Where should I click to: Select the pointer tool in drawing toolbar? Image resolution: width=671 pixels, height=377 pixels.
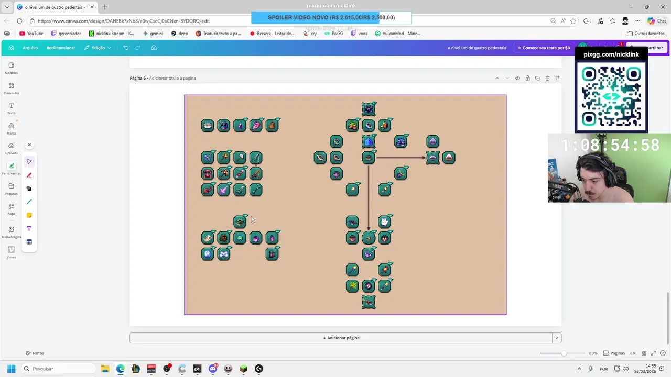pos(29,162)
